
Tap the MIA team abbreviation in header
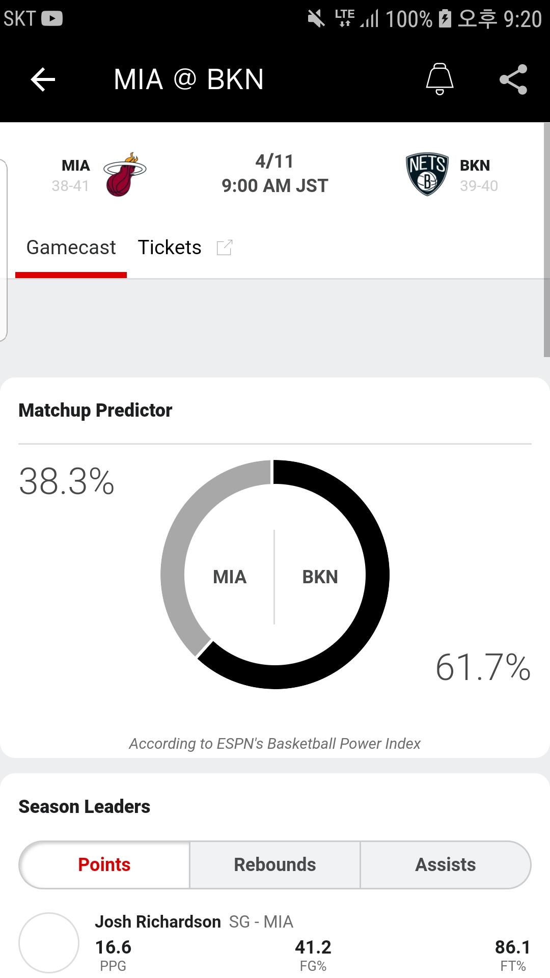(x=75, y=166)
